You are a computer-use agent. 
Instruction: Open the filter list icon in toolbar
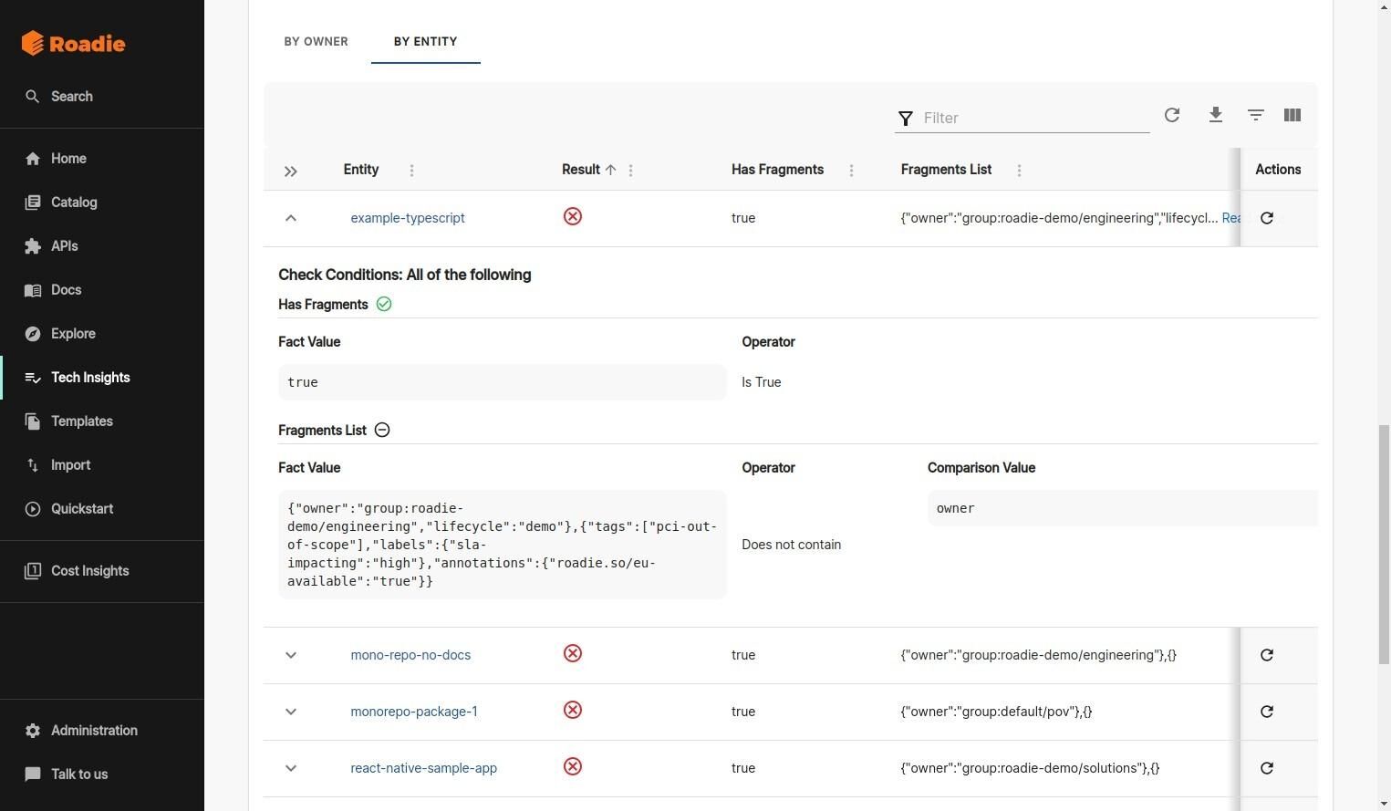(x=1256, y=115)
